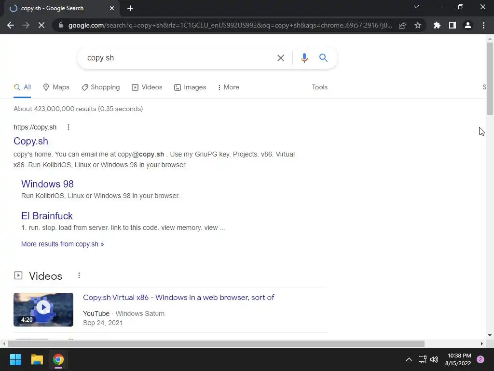Open the tab search chevron

tap(416, 7)
